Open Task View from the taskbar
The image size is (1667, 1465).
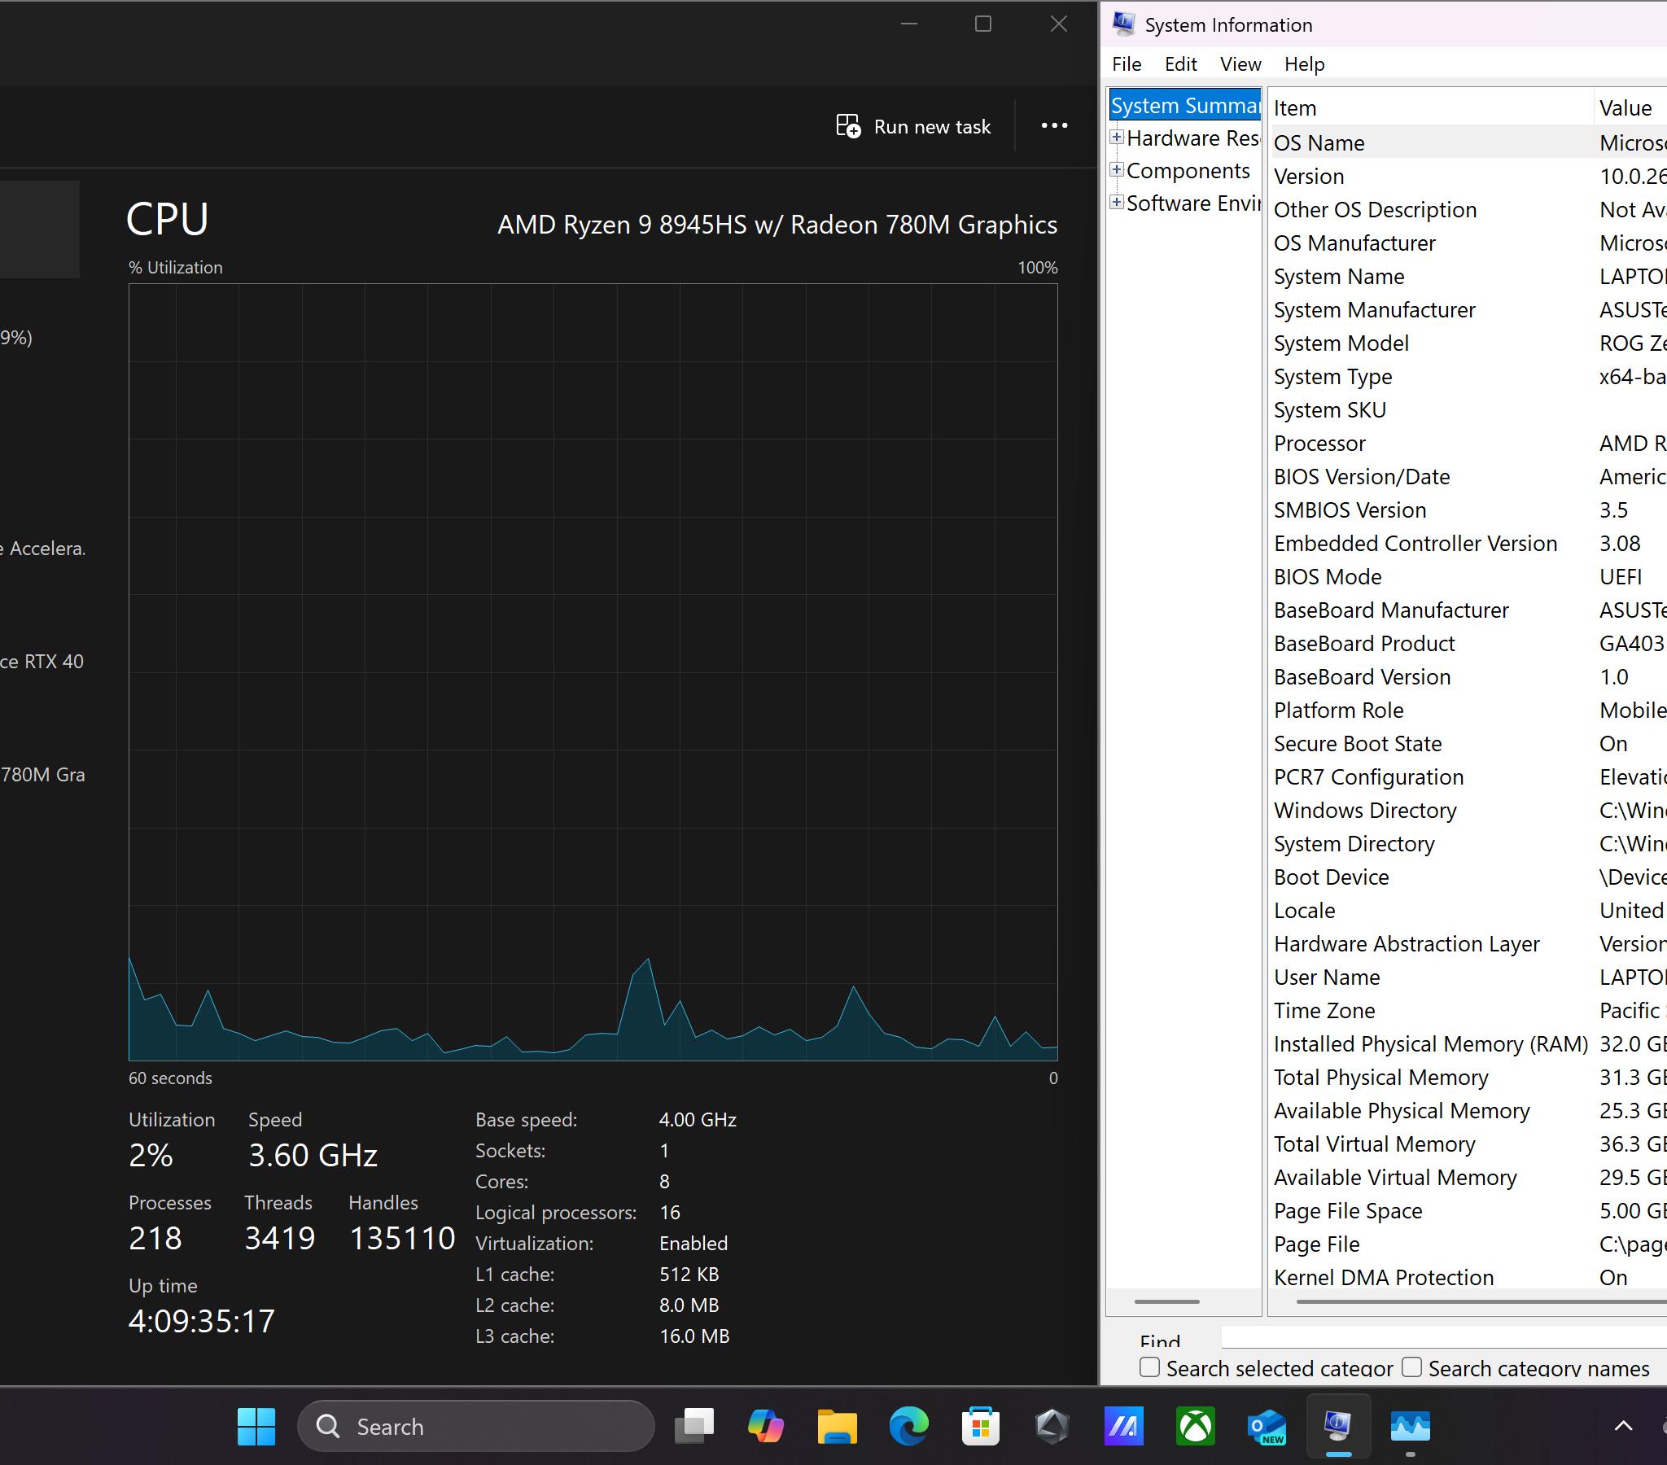pyautogui.click(x=694, y=1426)
